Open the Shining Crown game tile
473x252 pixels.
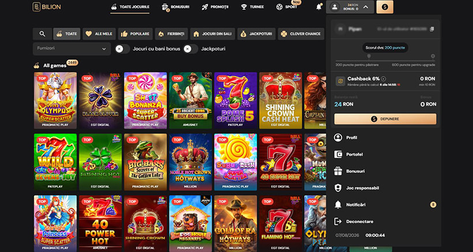click(x=145, y=223)
